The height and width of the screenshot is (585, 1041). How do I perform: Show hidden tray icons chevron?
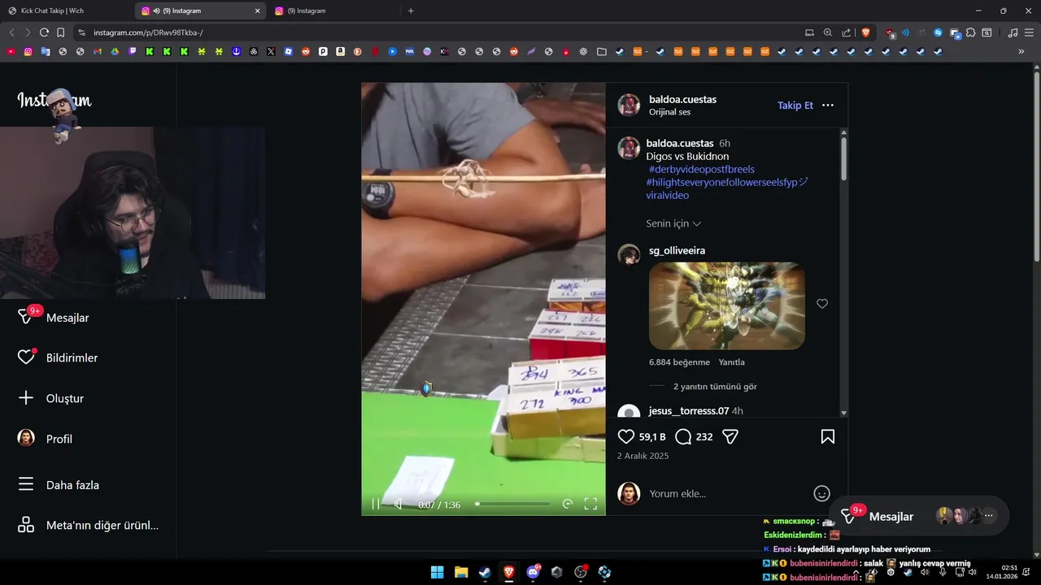[x=856, y=572]
